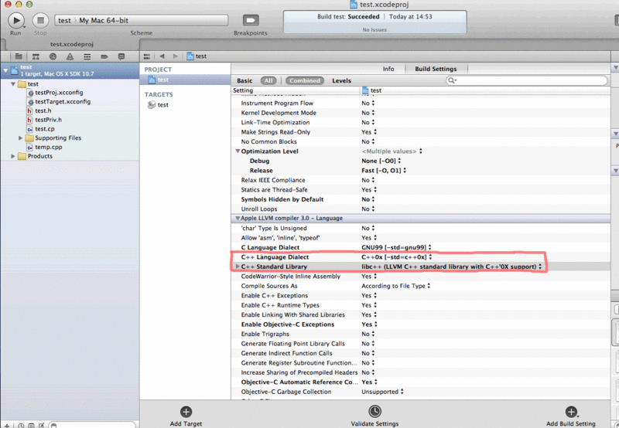
Task: Collapse the test group folder
Action: point(13,84)
